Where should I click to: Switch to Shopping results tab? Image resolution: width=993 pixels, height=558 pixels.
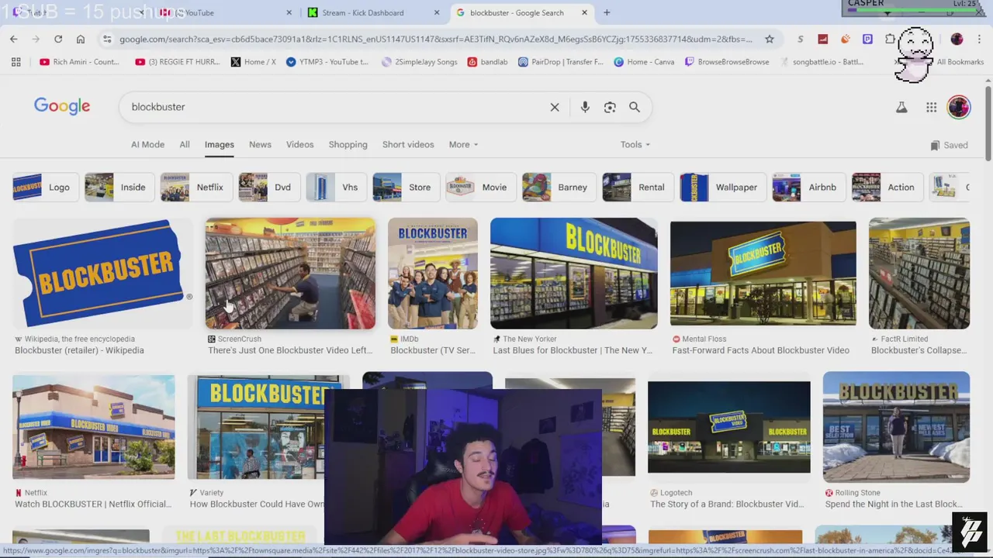(x=348, y=145)
